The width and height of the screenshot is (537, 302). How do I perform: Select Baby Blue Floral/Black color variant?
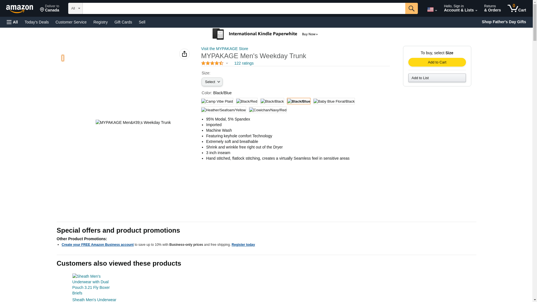[334, 101]
